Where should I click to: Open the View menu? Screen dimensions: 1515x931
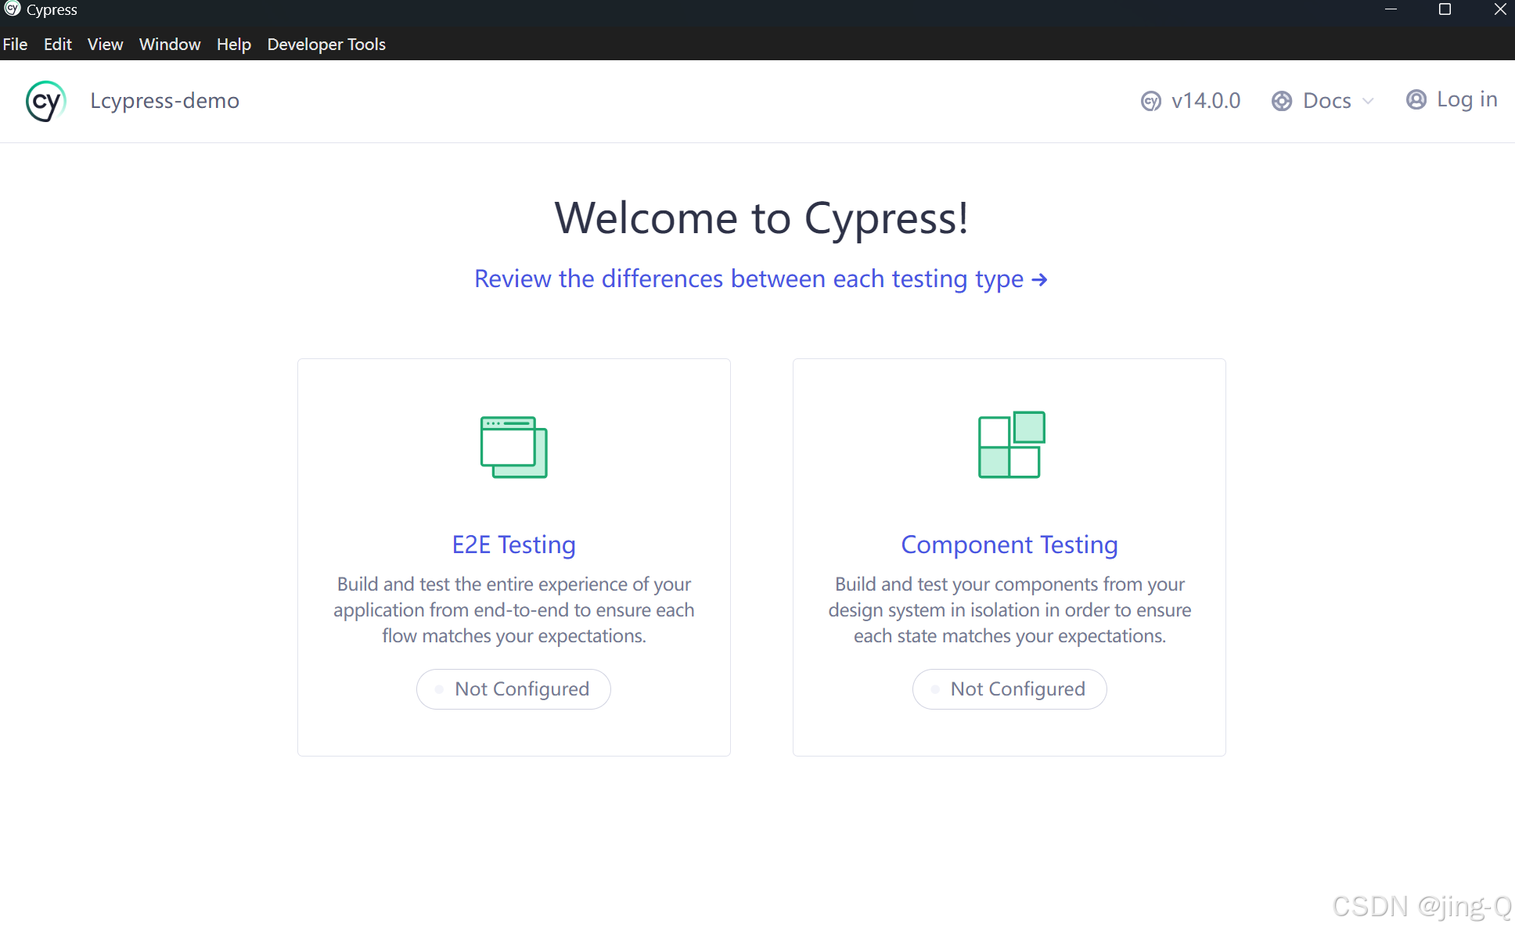point(105,45)
